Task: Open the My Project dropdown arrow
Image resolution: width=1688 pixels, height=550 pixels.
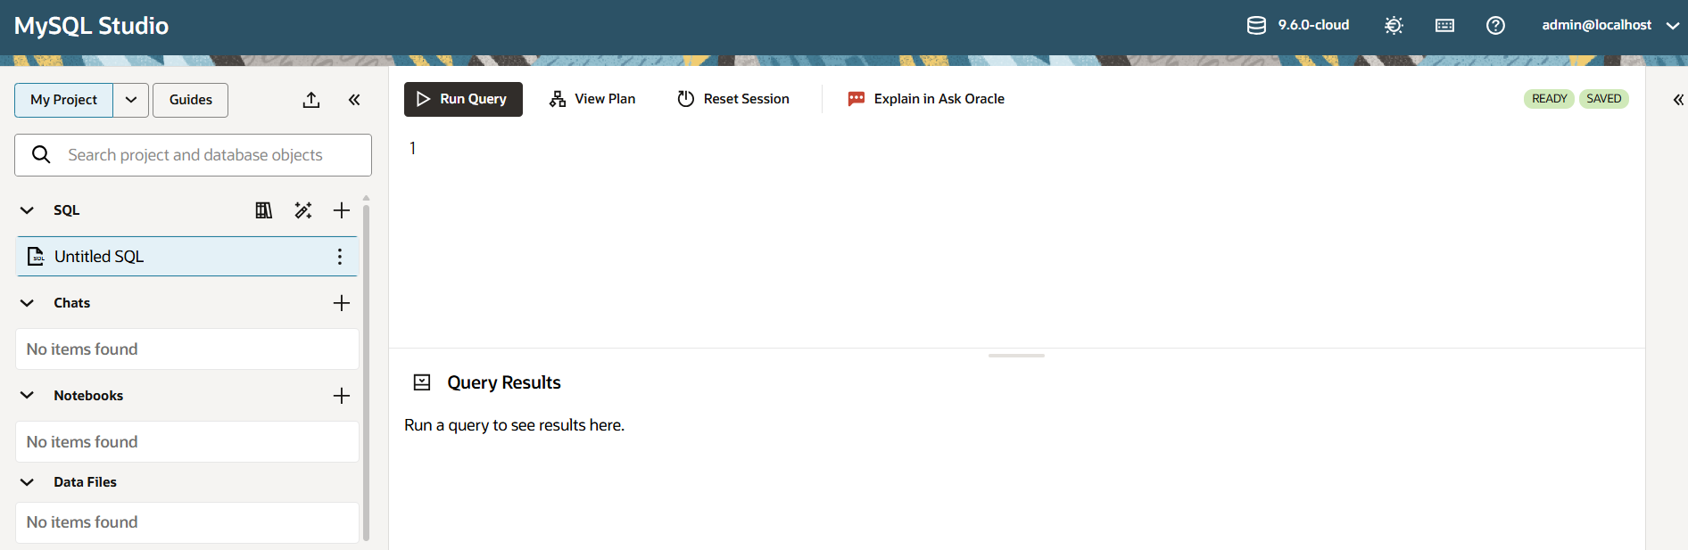Action: (x=131, y=100)
